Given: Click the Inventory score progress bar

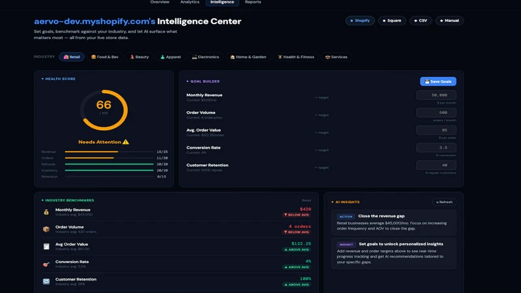Looking at the screenshot, I should (109, 171).
